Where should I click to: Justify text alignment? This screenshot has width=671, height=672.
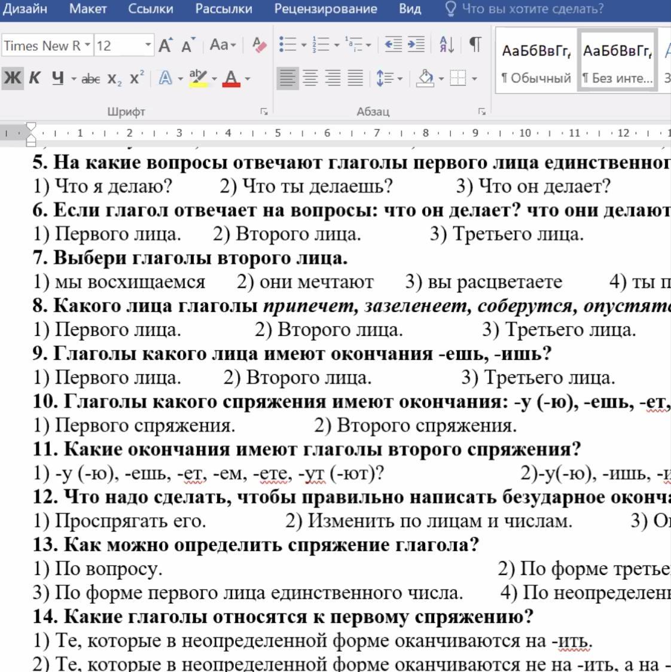click(355, 78)
